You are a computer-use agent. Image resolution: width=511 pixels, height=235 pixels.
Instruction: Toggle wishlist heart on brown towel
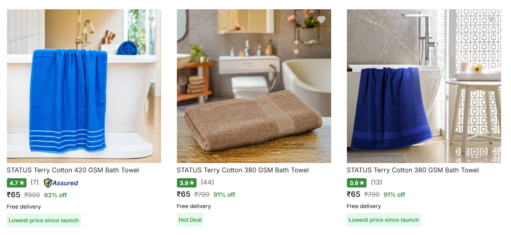[x=321, y=20]
